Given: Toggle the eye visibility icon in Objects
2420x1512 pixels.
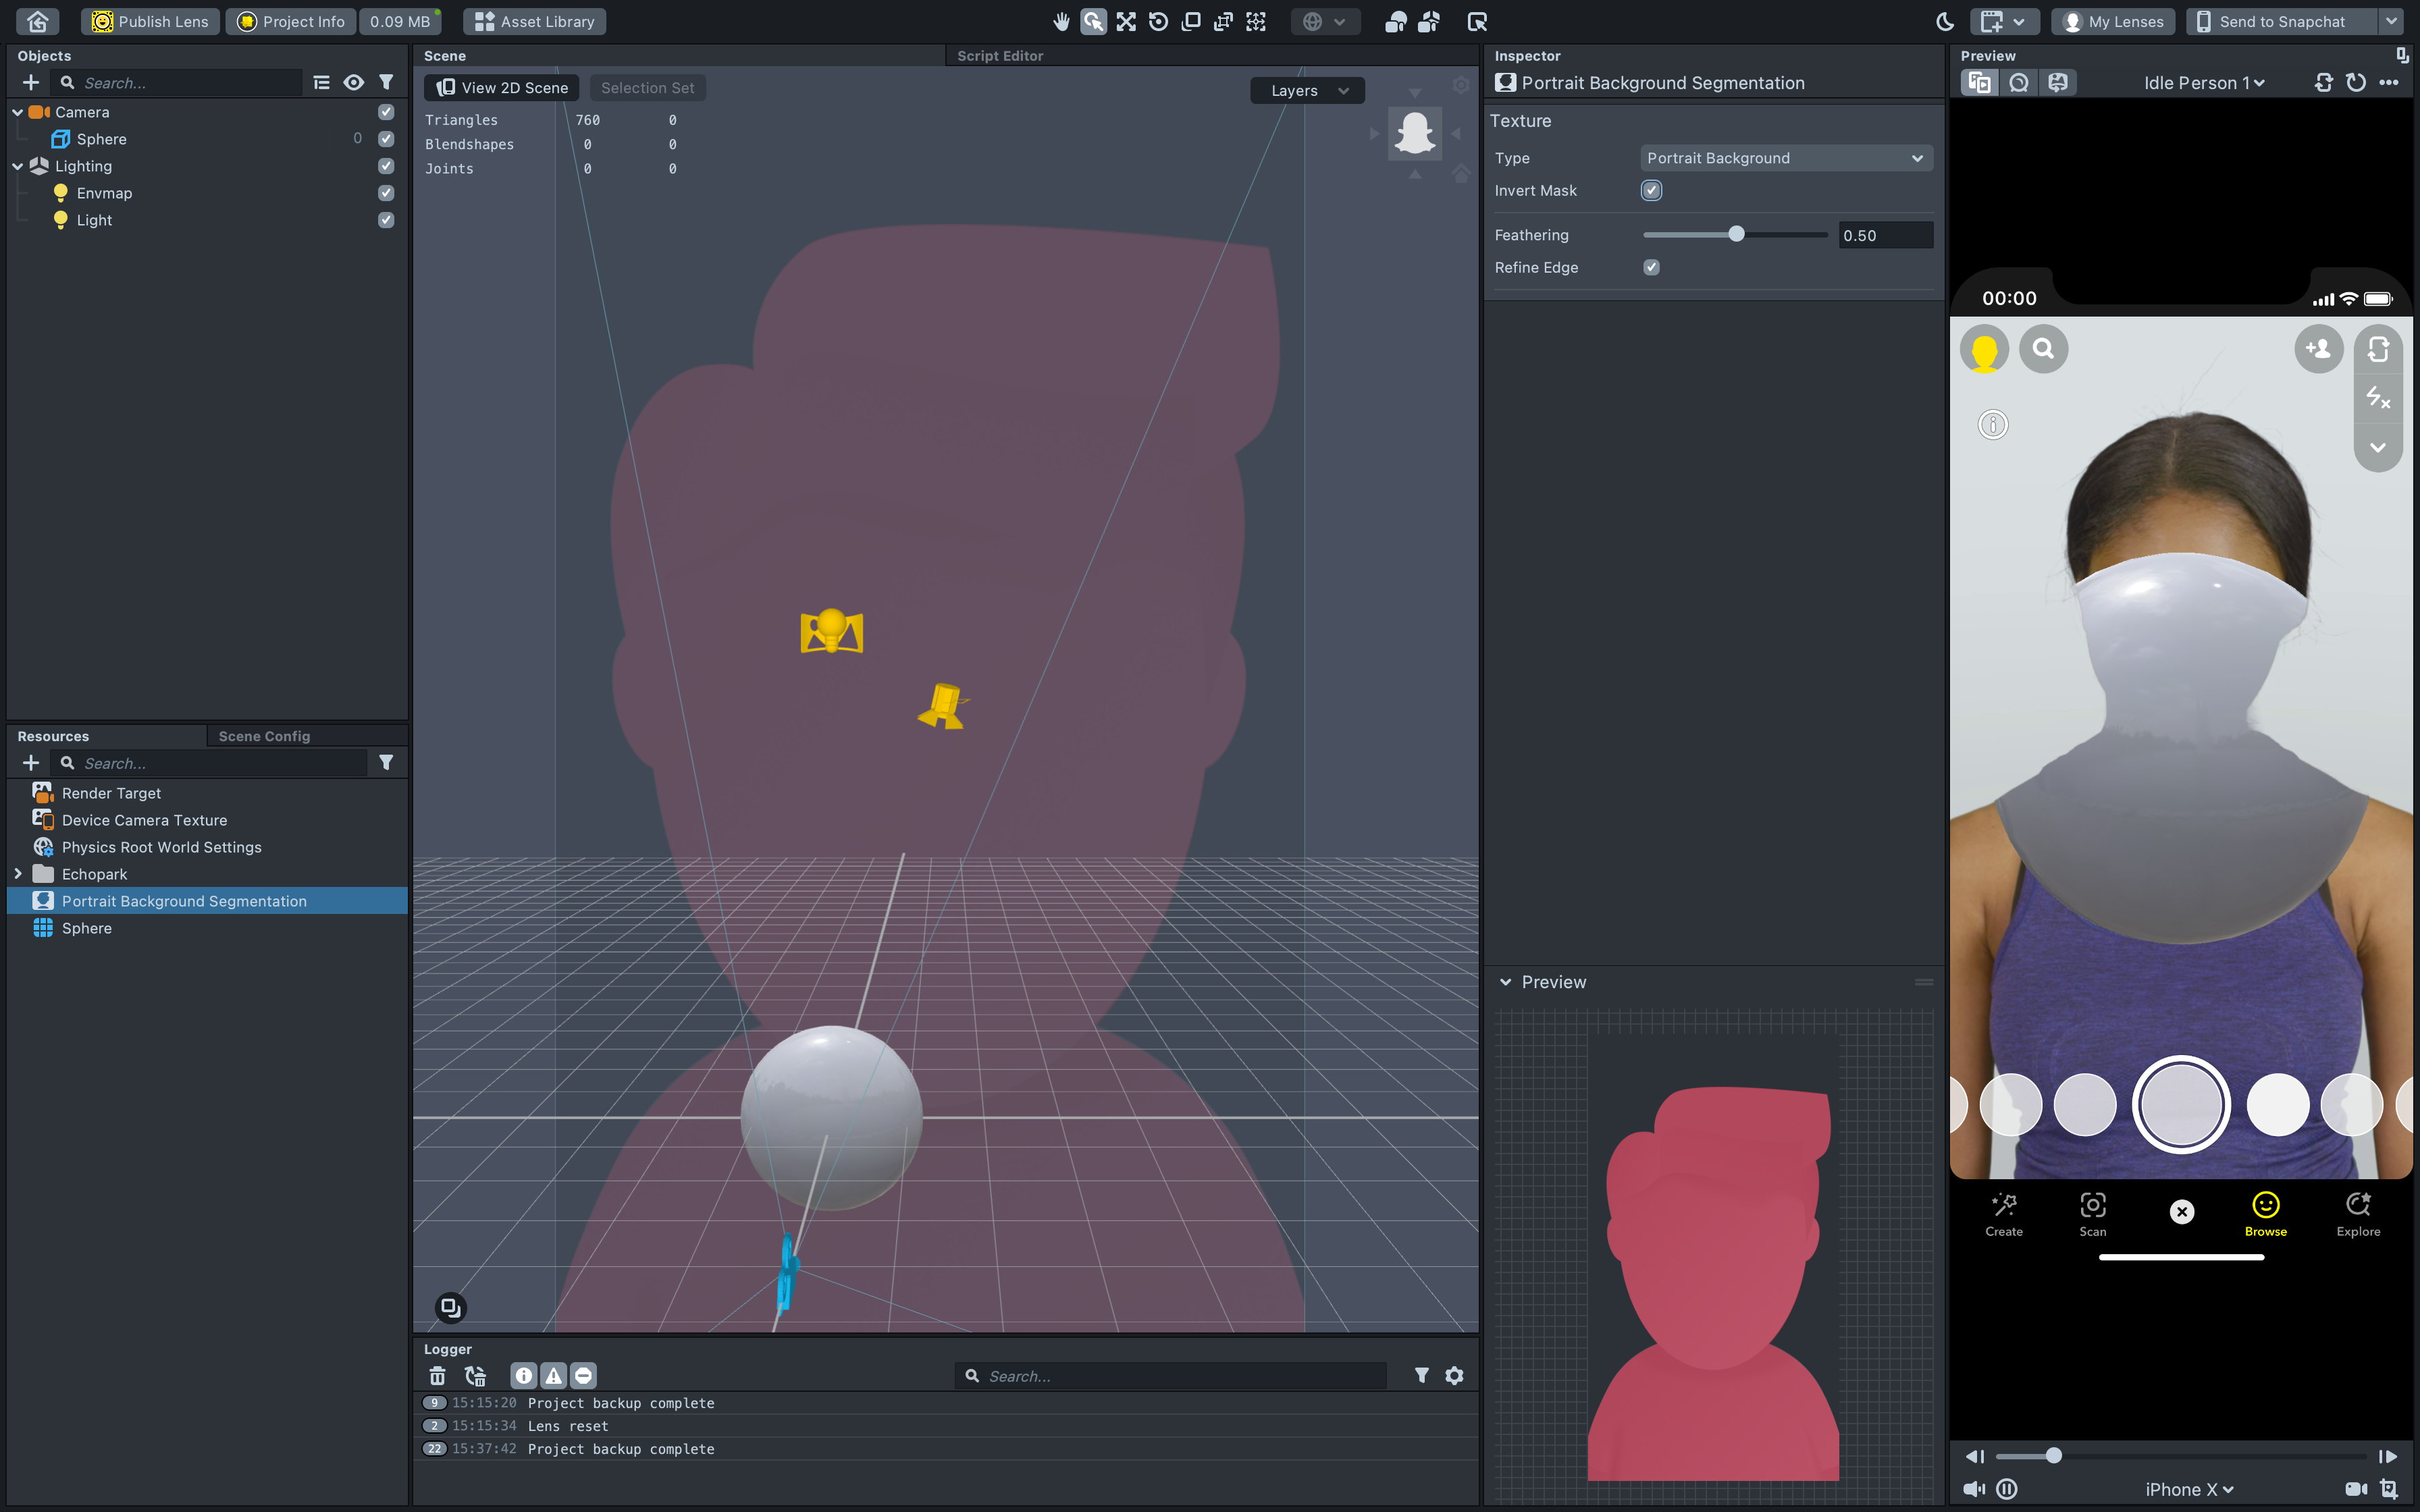Looking at the screenshot, I should 353,83.
